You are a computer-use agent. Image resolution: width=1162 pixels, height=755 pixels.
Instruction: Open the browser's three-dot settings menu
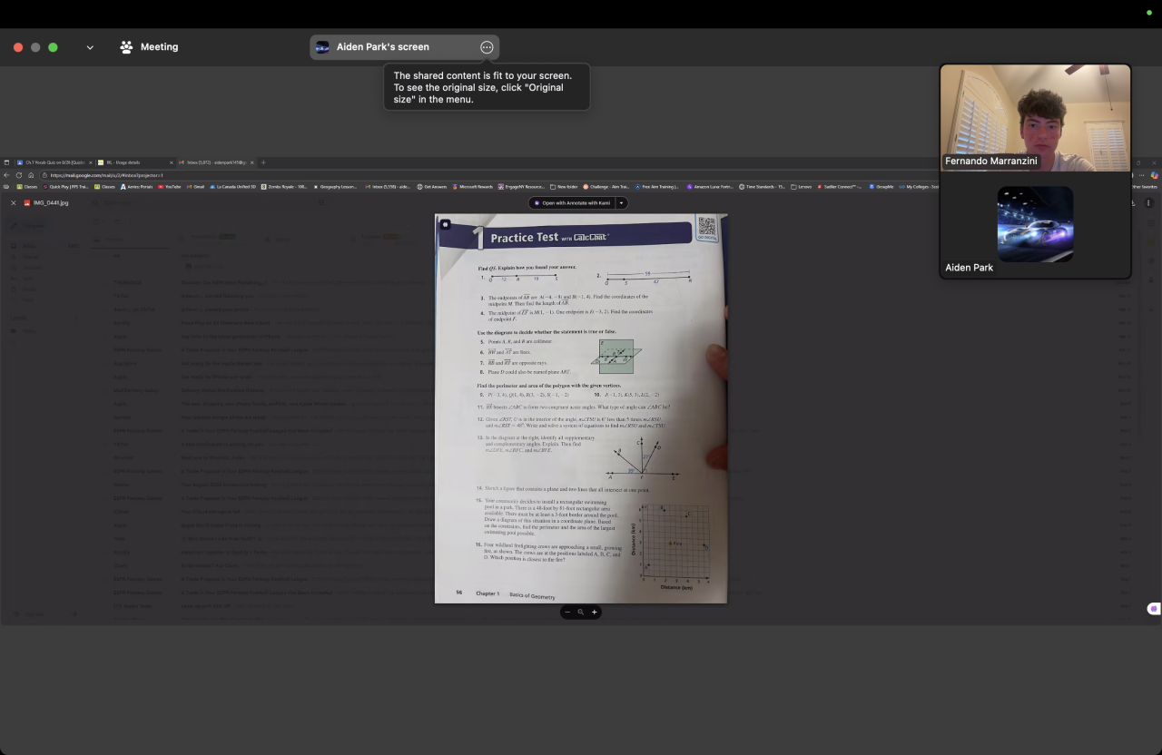pos(1142,175)
